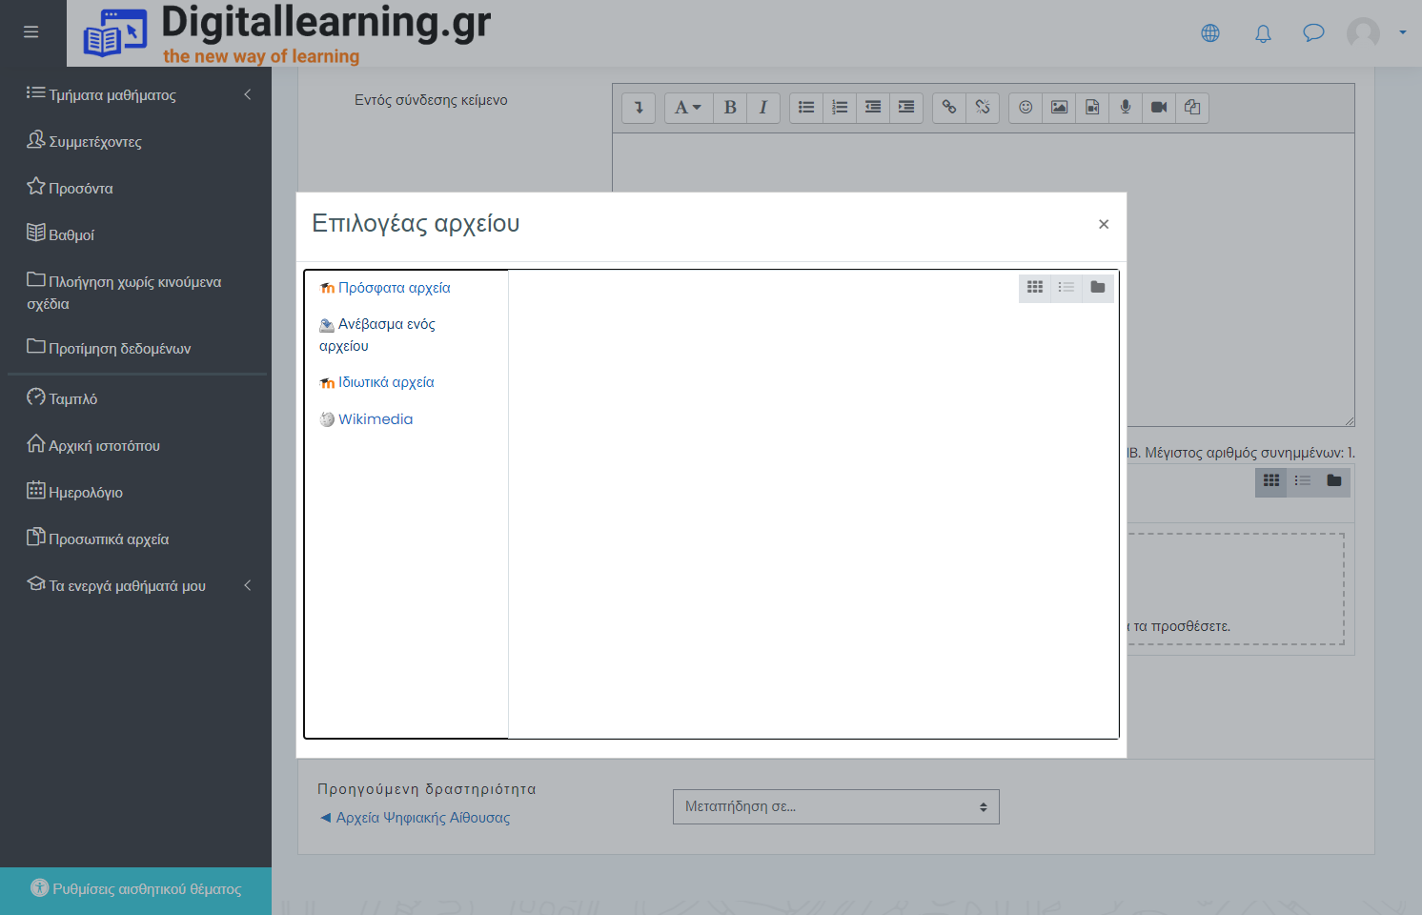Open the notifications bell
1422x915 pixels.
[x=1263, y=33]
